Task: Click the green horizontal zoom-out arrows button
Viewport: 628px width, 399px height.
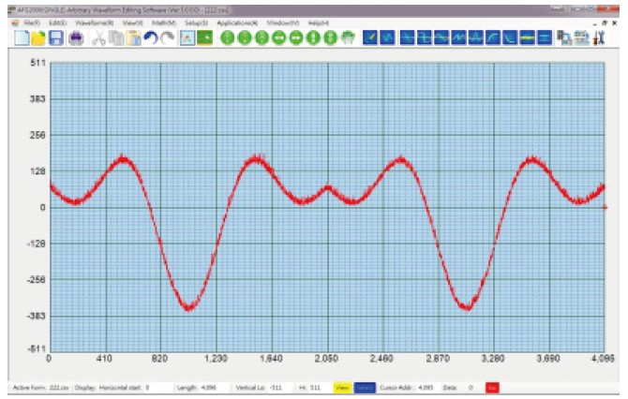Action: (x=296, y=38)
